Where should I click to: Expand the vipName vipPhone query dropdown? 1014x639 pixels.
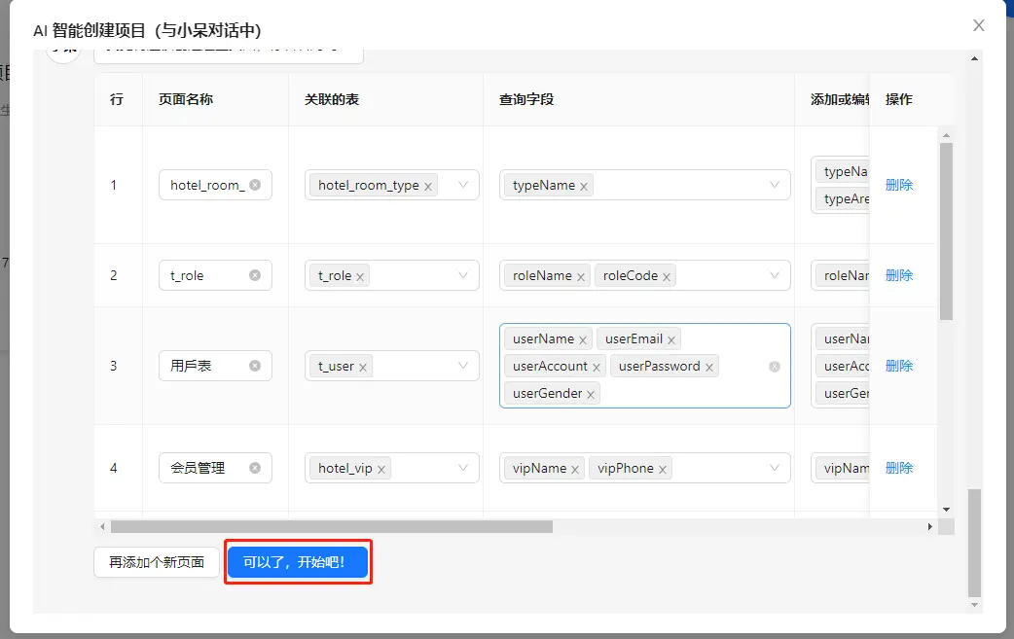(x=774, y=468)
